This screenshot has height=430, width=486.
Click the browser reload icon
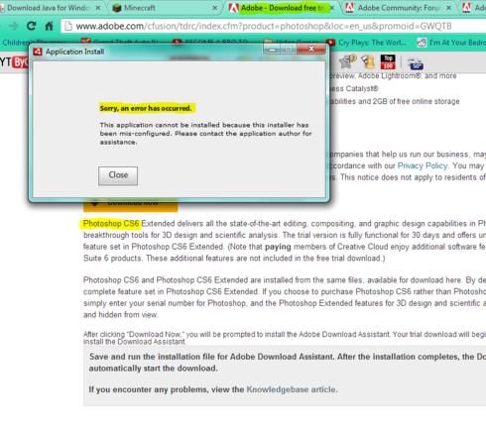pos(31,26)
